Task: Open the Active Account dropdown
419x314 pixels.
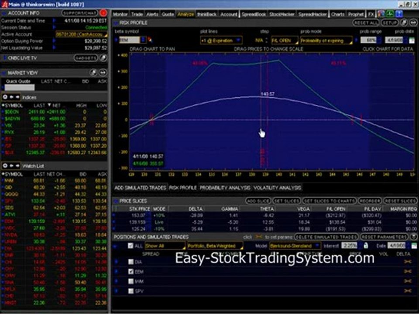Action: (x=81, y=34)
